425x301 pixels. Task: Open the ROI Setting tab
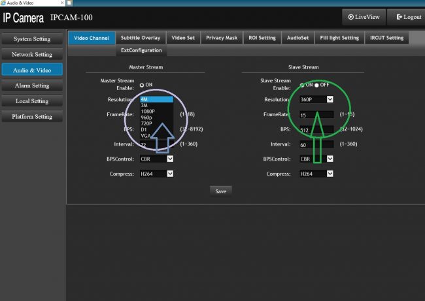click(x=262, y=38)
